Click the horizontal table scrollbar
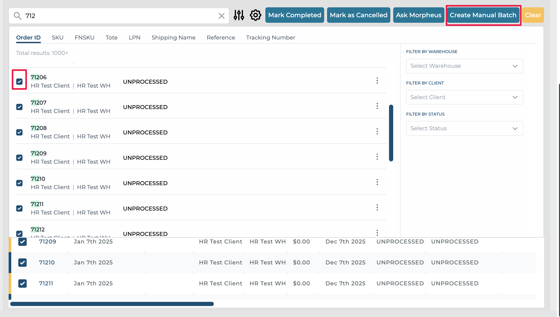 (112, 304)
